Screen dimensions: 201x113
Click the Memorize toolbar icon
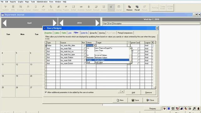129,8
